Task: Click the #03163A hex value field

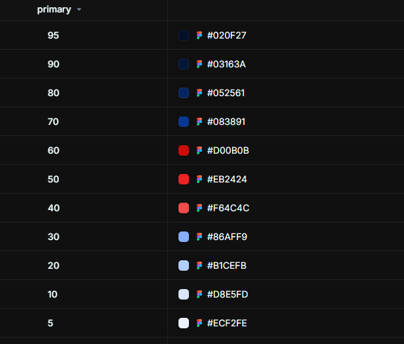Action: click(226, 64)
